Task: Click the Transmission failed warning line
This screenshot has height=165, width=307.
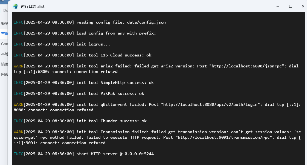Action: point(157,137)
